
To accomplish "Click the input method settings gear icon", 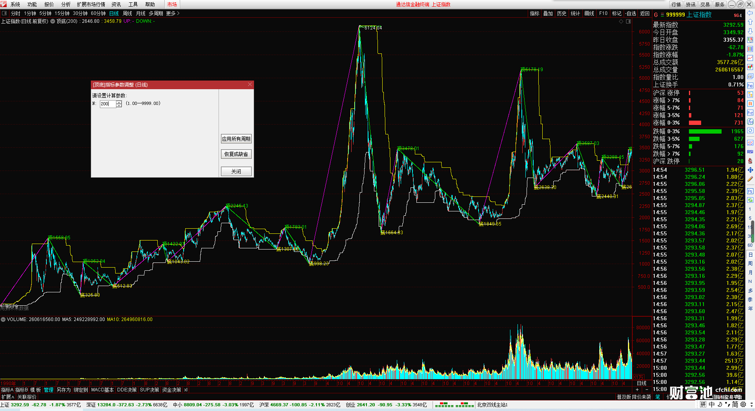I will (x=743, y=404).
